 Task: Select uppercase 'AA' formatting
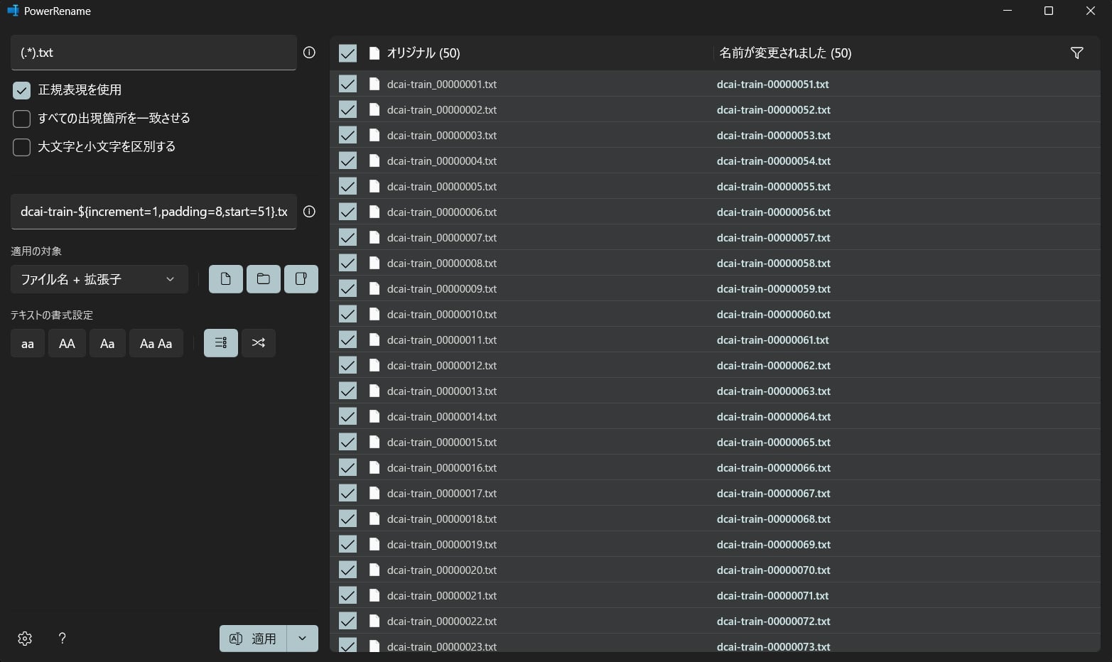[x=67, y=343]
